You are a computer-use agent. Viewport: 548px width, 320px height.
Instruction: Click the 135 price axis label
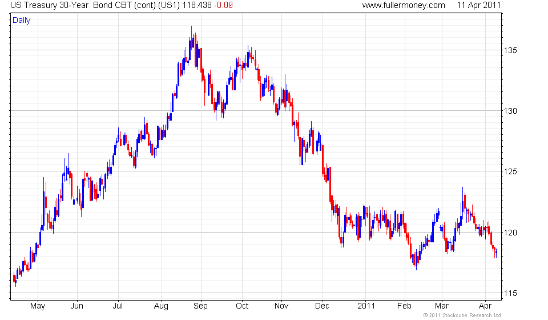(510, 50)
